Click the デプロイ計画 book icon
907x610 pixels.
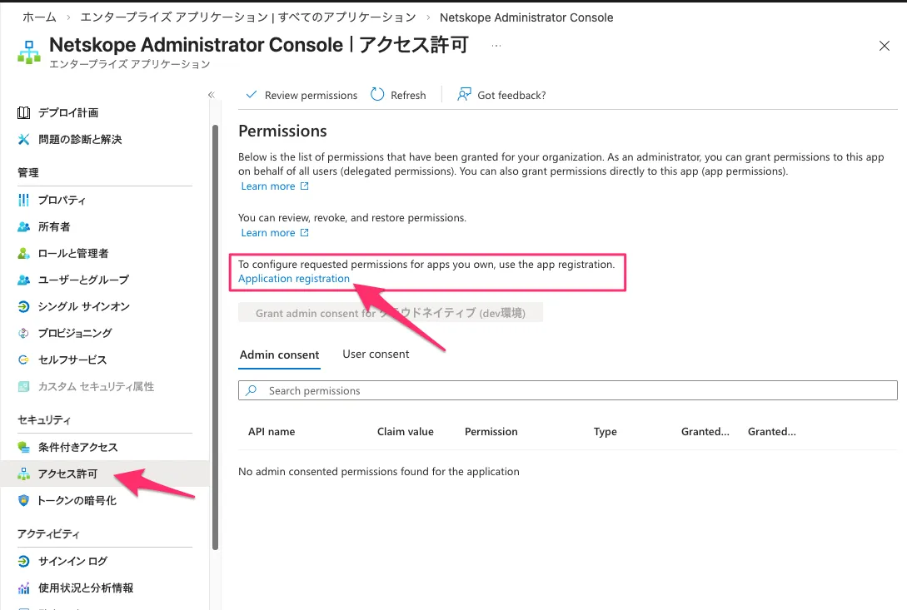(23, 112)
